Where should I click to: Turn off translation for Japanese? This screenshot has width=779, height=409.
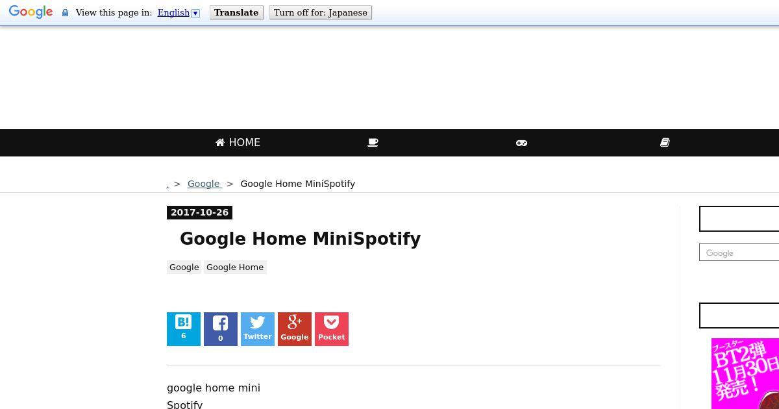[x=321, y=12]
